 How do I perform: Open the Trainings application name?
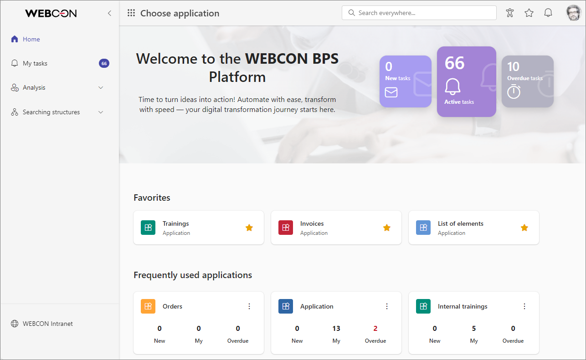coord(176,223)
